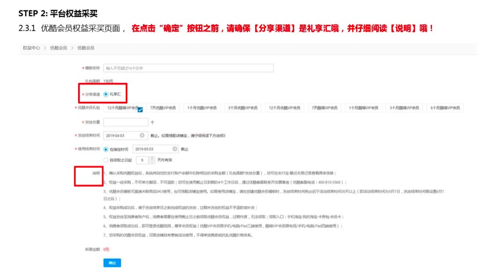
Task: Open the 2019-05-03 date picker field
Action: pyautogui.click(x=157, y=149)
